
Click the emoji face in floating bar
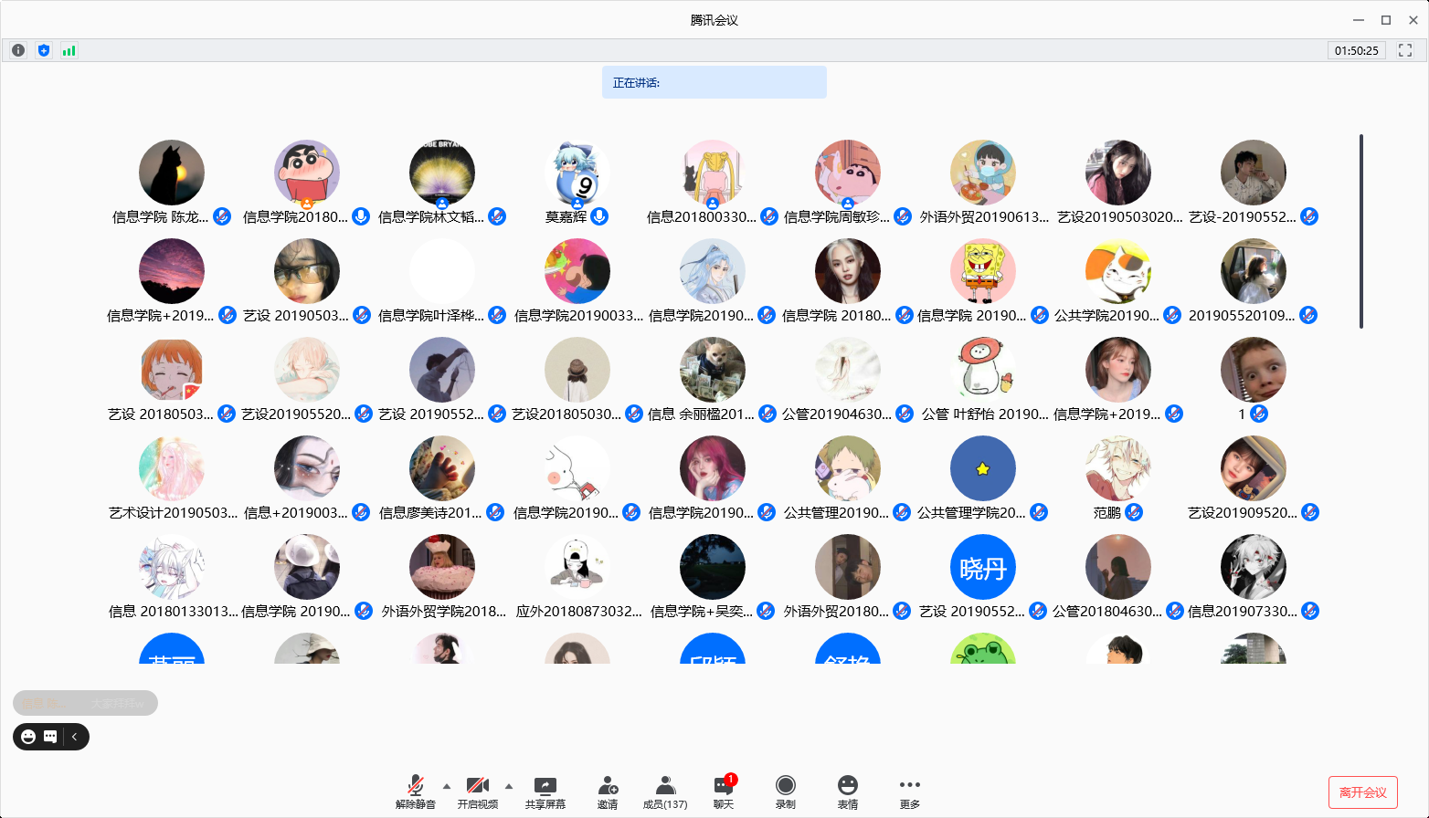coord(28,737)
